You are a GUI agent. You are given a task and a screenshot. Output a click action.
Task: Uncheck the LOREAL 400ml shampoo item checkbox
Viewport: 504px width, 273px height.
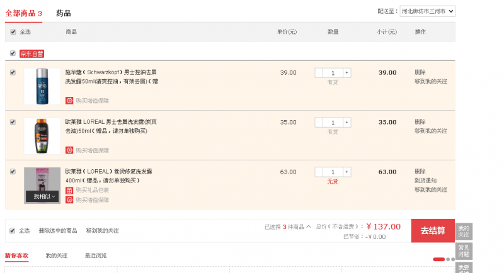(13, 172)
